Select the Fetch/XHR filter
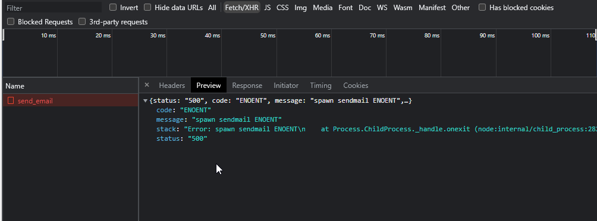The image size is (597, 221). tap(242, 8)
